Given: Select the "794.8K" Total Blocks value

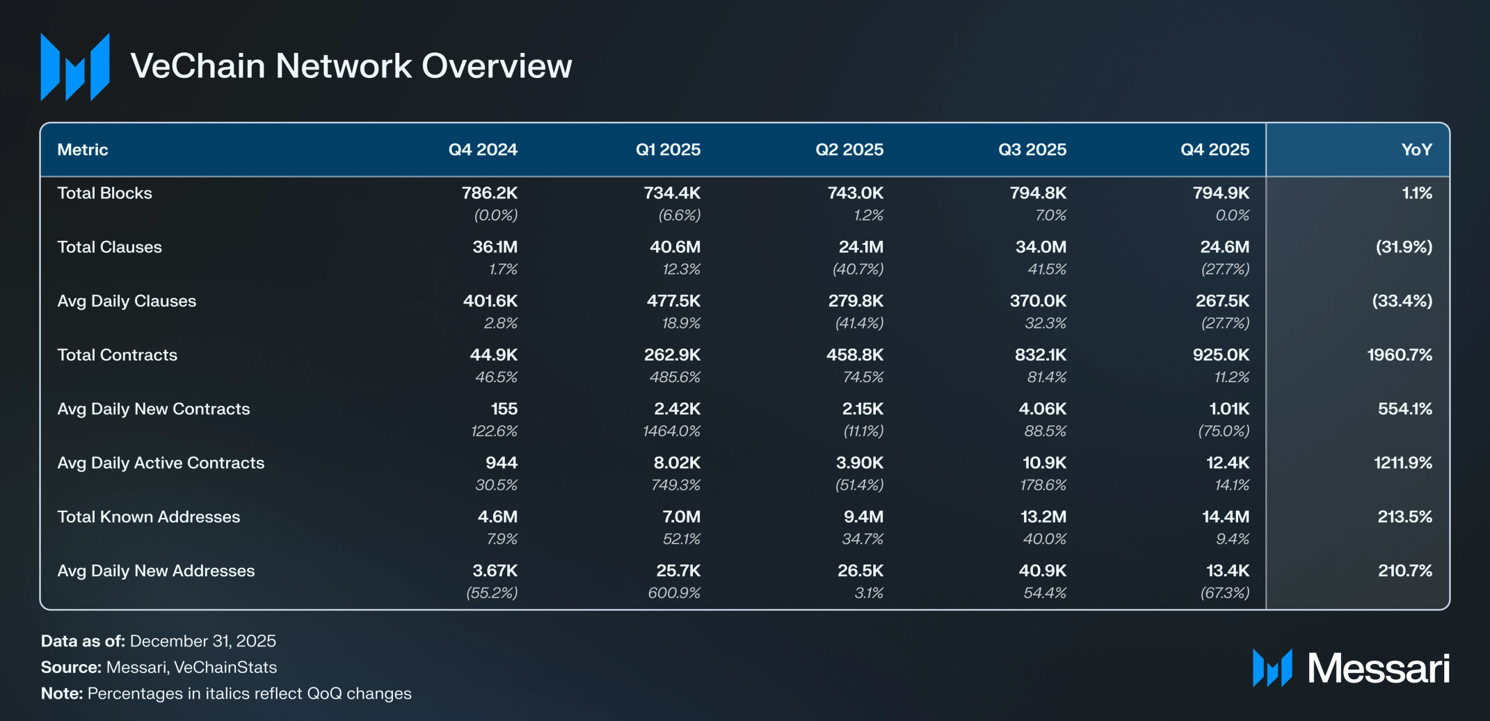Looking at the screenshot, I should [x=1038, y=193].
